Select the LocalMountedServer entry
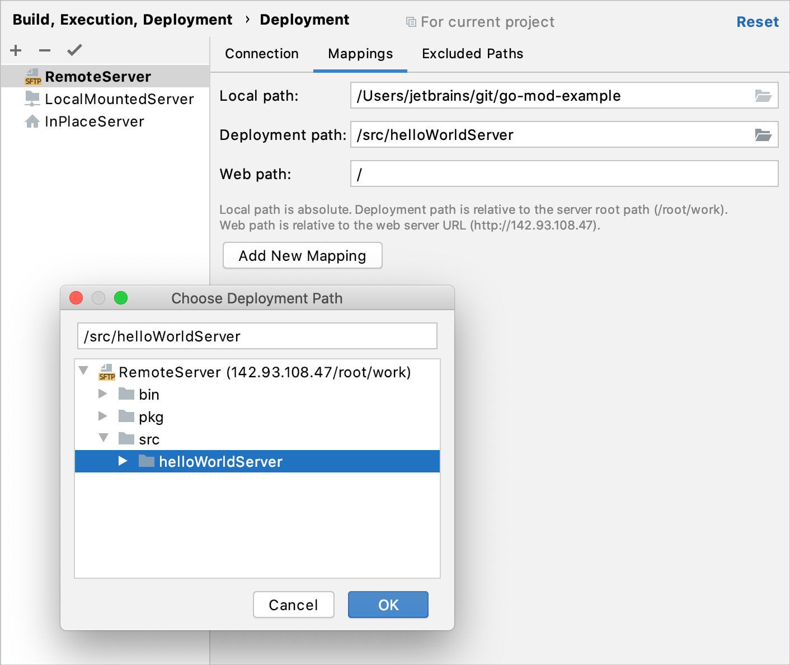Screen dimensions: 790x665 (120, 99)
